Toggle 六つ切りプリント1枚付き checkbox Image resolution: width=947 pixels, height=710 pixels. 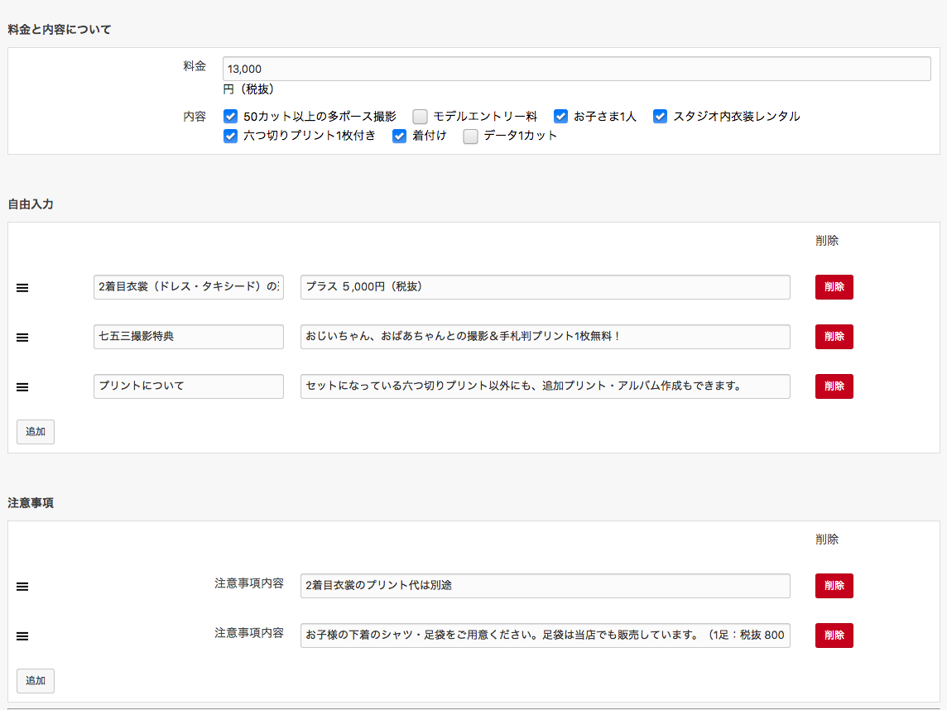pos(231,137)
